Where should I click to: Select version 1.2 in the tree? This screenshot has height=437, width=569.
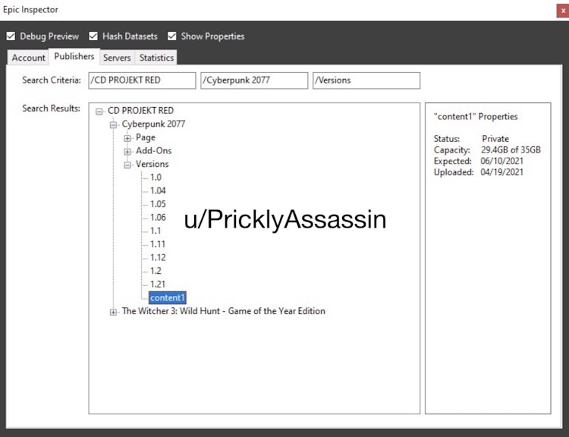click(x=156, y=271)
